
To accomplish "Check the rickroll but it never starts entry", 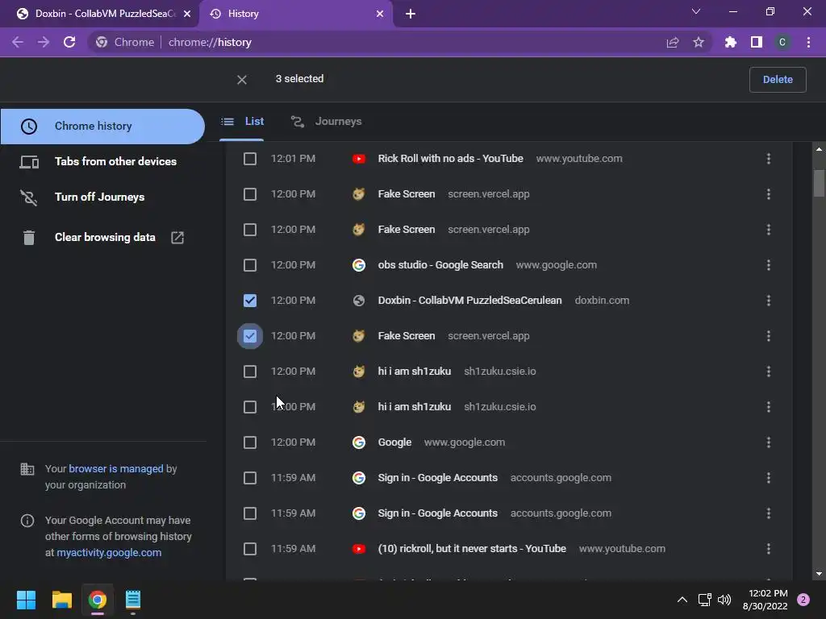I will point(250,548).
